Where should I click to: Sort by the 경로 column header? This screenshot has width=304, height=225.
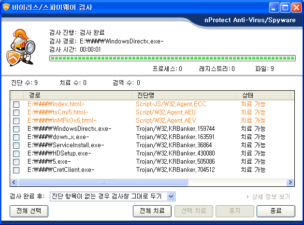coord(78,95)
